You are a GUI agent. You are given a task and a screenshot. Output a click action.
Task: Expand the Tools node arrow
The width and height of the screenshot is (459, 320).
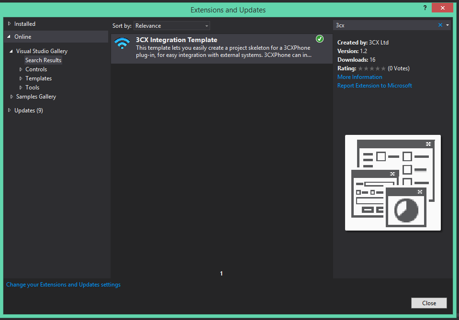tap(21, 88)
